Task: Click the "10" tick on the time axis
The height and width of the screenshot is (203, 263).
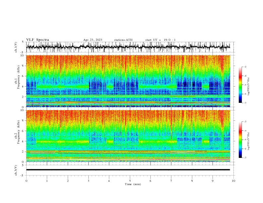Action: coord(233,181)
